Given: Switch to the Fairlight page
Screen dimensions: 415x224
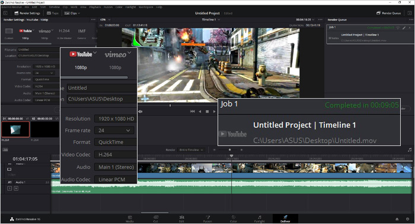Looking at the screenshot, I should (x=260, y=219).
